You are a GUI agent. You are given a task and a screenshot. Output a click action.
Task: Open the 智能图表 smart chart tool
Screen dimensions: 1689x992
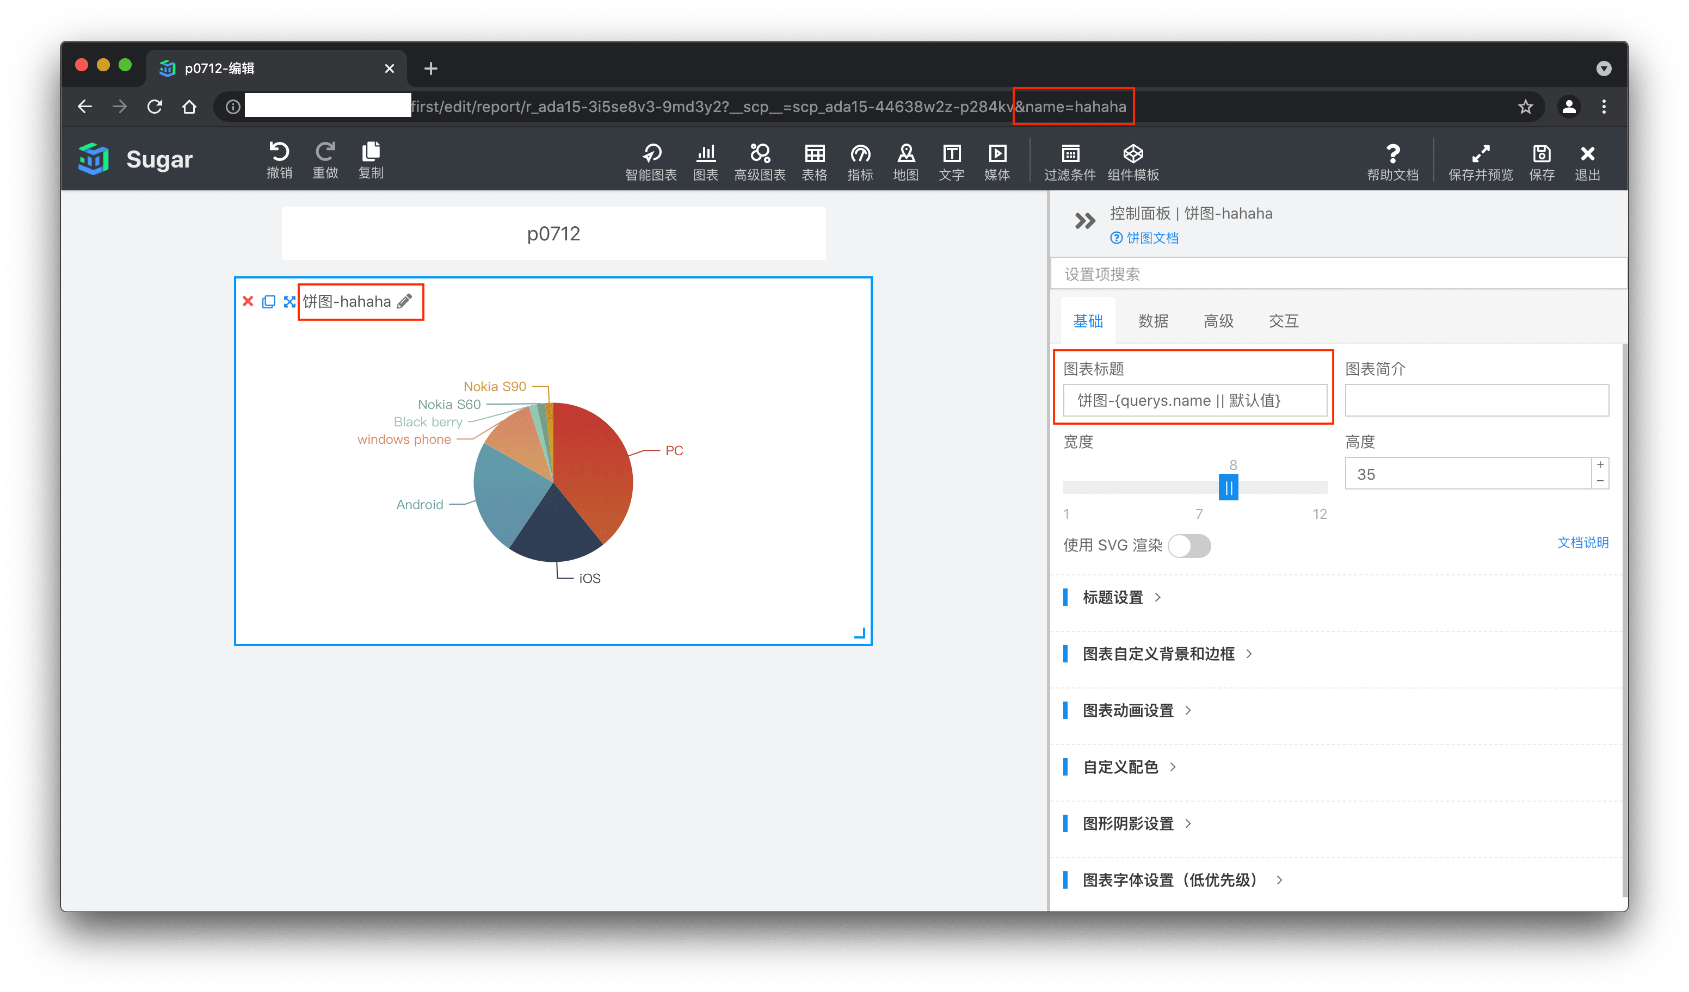point(651,162)
